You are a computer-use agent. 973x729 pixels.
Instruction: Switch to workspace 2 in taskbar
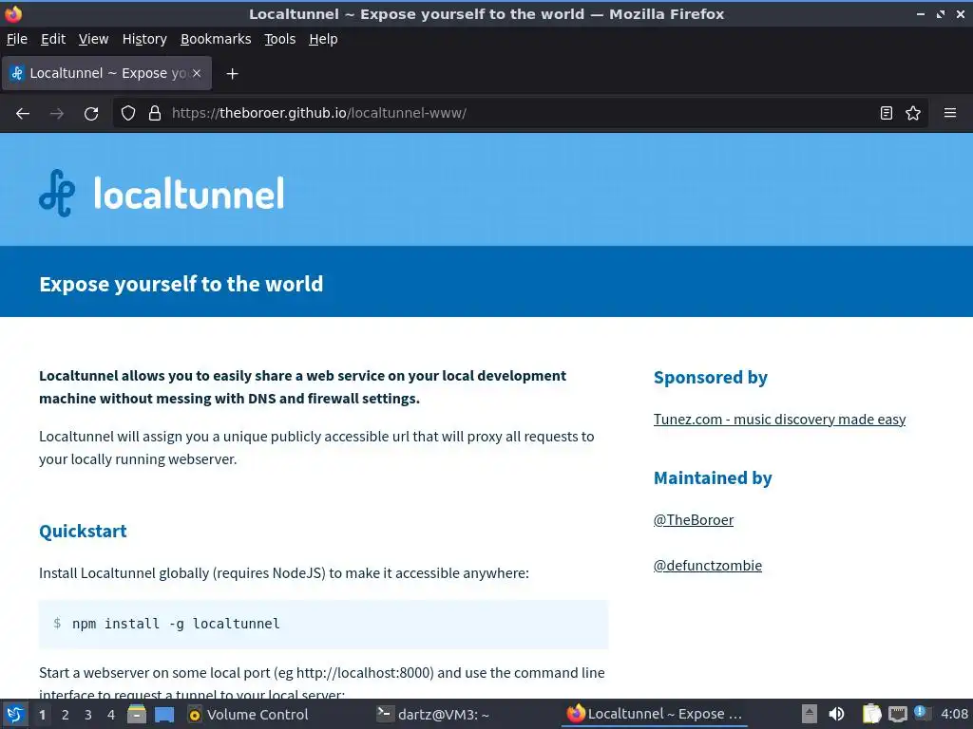[x=66, y=715]
